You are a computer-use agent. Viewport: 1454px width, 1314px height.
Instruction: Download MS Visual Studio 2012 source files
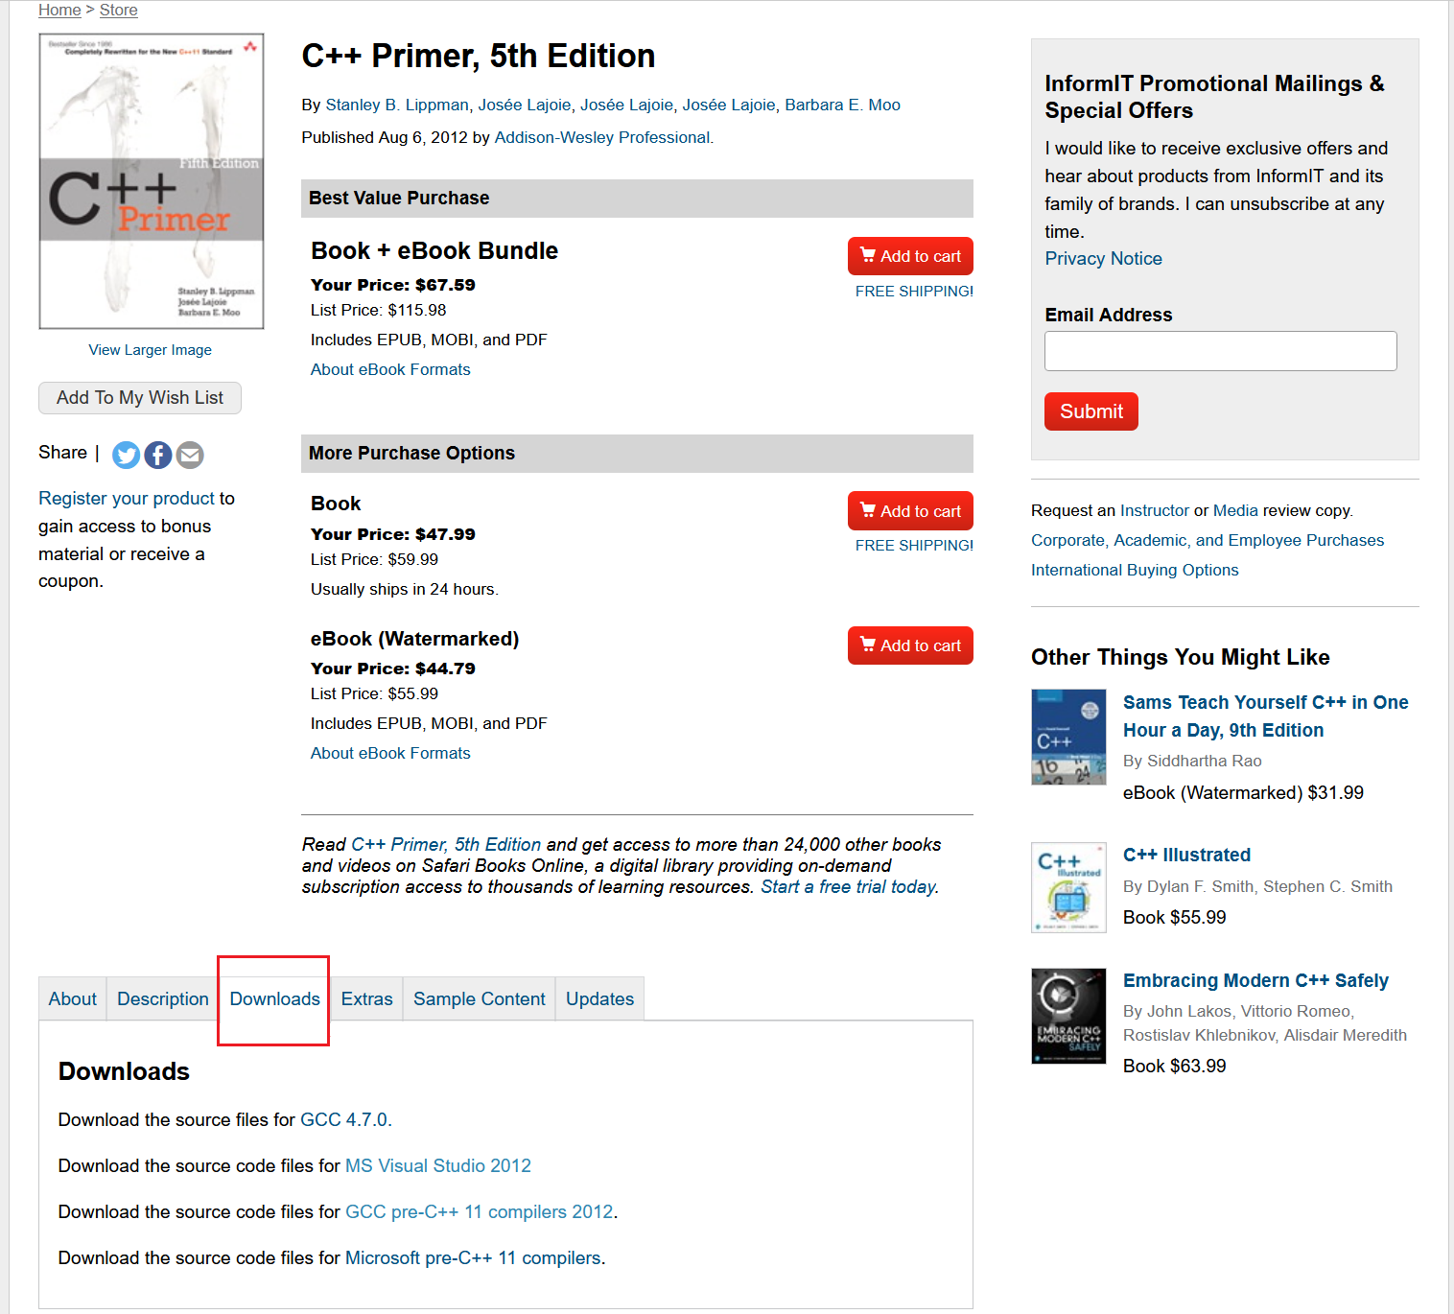coord(438,1165)
